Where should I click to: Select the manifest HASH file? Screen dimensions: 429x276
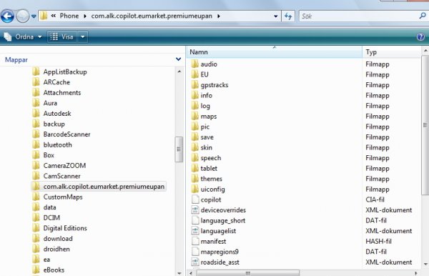tap(213, 241)
